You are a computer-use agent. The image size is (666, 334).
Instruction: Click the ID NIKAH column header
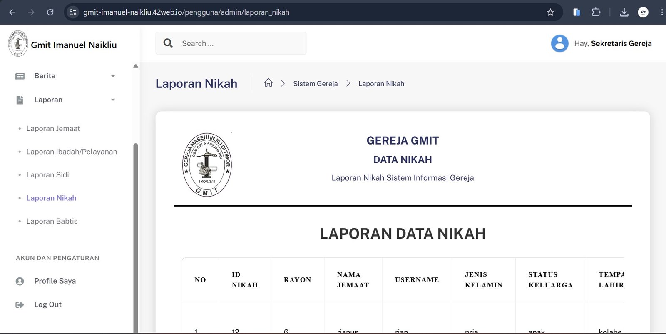point(245,280)
